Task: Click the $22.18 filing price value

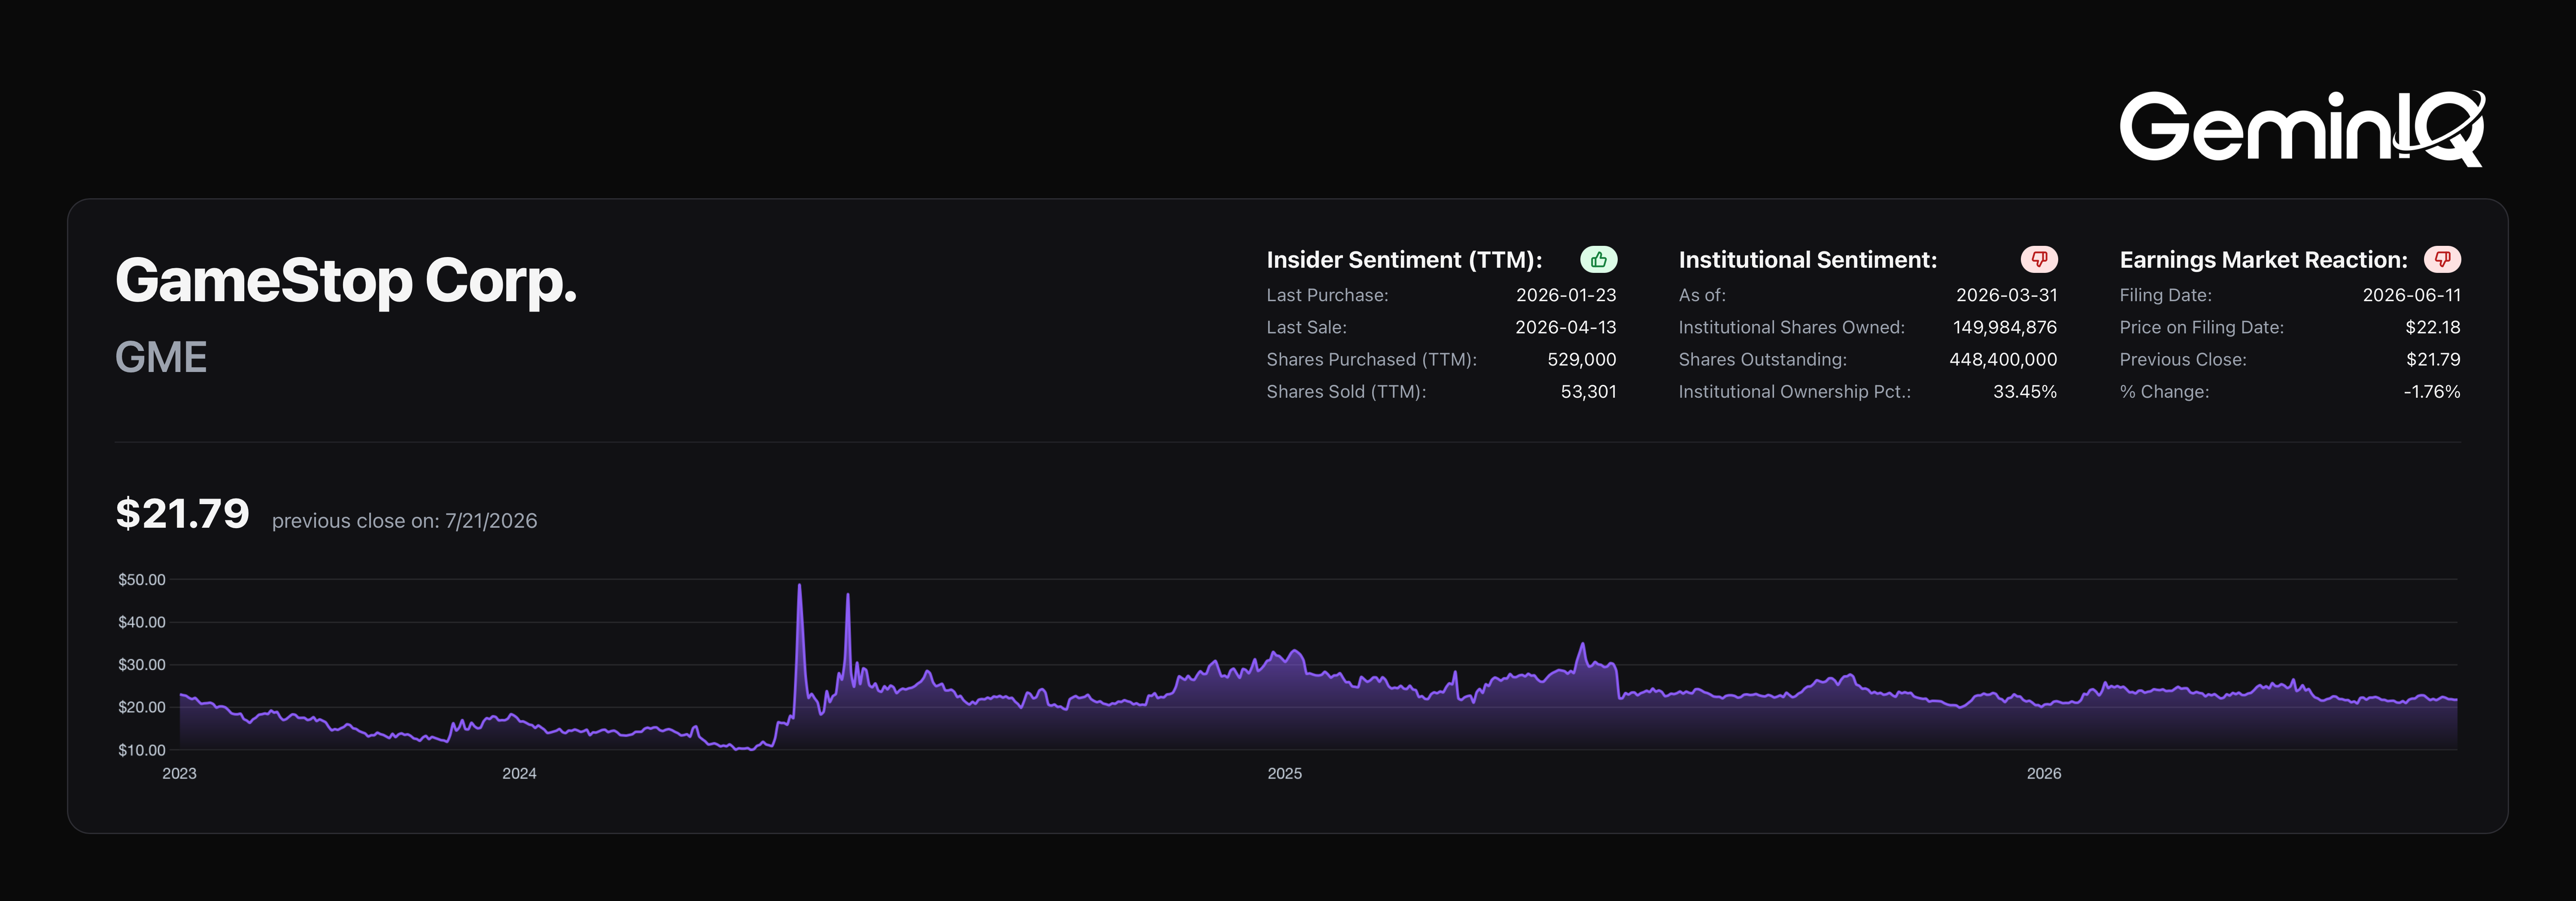Action: [x=2433, y=328]
